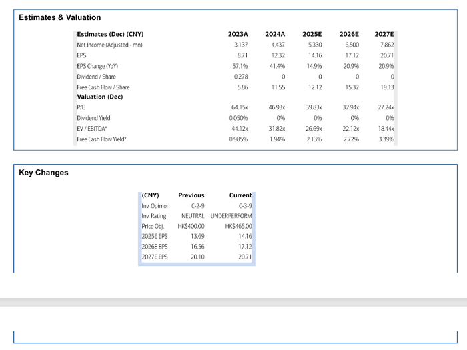Click the EV / EBITDA* row label
Screen dimensions: 467x350
pyautogui.click(x=92, y=129)
